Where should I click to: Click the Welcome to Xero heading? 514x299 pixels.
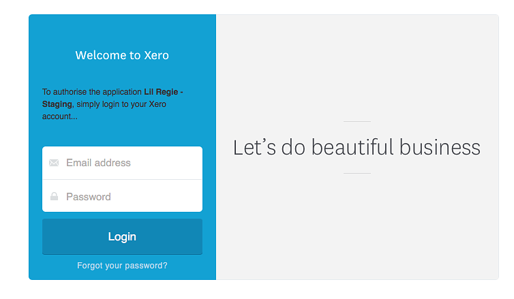click(x=122, y=55)
